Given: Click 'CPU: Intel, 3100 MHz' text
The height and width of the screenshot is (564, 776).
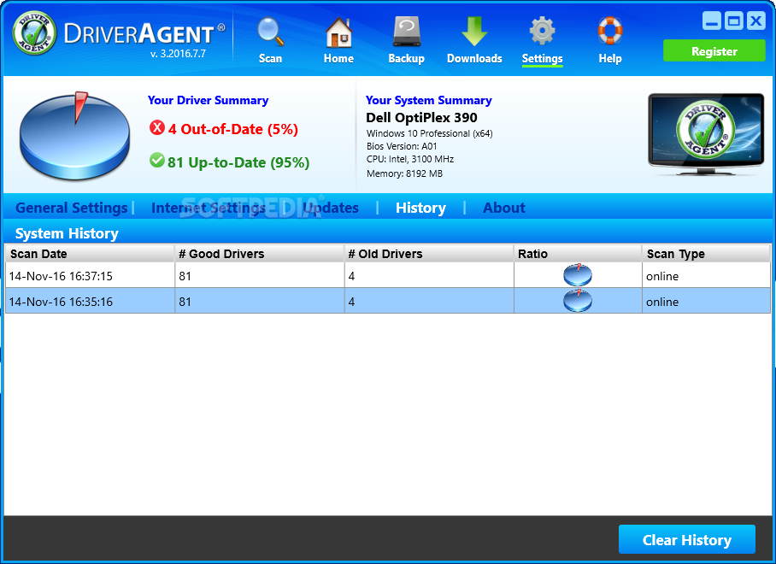Looking at the screenshot, I should (410, 159).
